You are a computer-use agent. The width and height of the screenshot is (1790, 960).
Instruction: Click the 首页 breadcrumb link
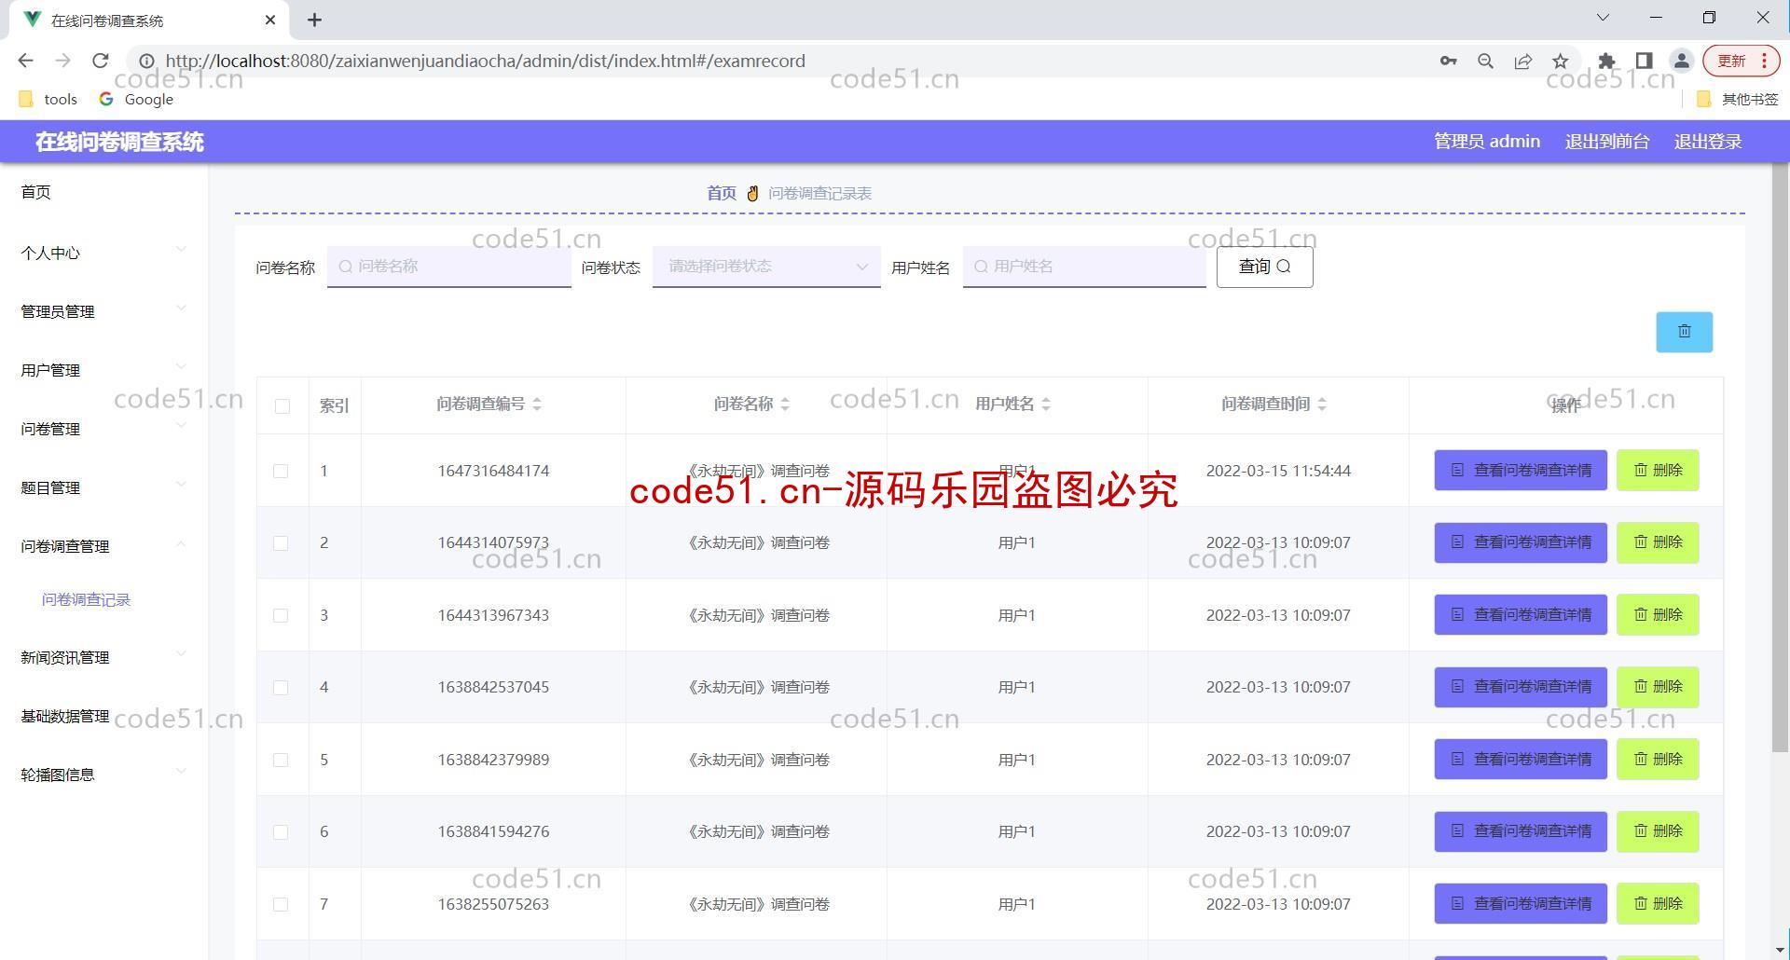[x=722, y=193]
